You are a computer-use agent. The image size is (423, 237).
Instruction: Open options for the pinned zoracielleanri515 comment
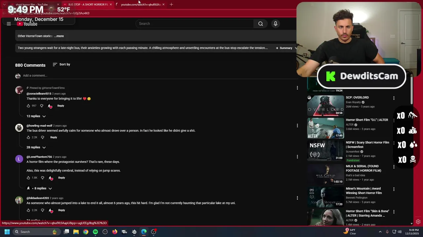297,88
